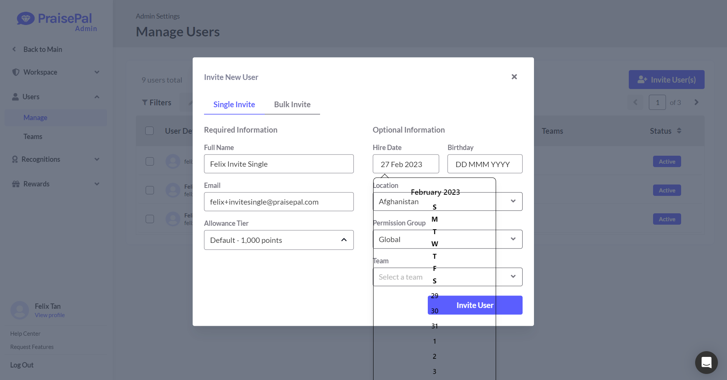Image resolution: width=727 pixels, height=380 pixels.
Task: Check the first user row checkbox
Action: pos(150,161)
